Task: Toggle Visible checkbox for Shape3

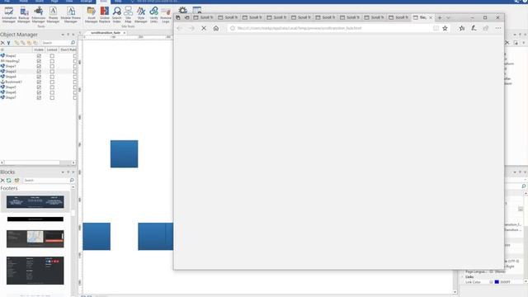Action: [39, 72]
